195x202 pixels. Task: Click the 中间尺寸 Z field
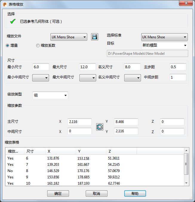pos(172,131)
